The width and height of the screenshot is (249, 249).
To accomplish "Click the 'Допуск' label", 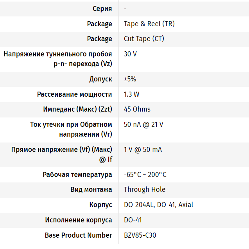I will coord(101,79).
